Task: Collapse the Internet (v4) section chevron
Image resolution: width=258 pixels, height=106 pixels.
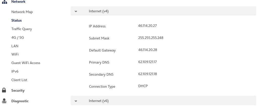Action: pos(76,11)
